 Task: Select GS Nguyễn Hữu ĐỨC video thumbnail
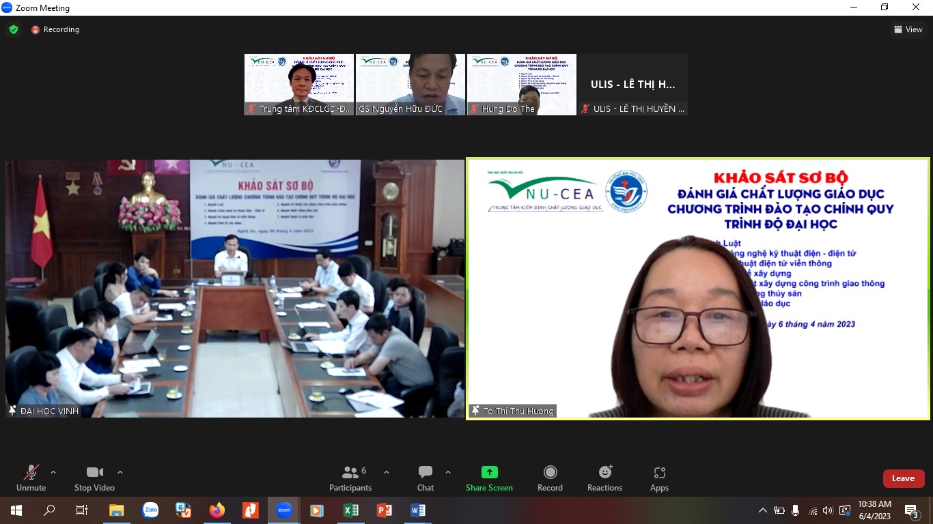click(x=410, y=85)
